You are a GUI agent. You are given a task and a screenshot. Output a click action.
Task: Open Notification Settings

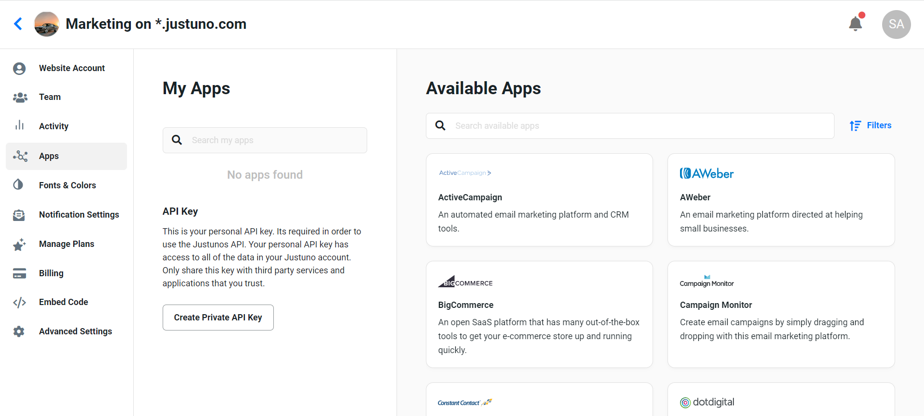click(66, 215)
